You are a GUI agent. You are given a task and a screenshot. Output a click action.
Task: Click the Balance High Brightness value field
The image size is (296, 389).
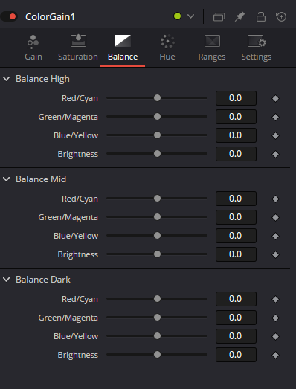coord(236,154)
